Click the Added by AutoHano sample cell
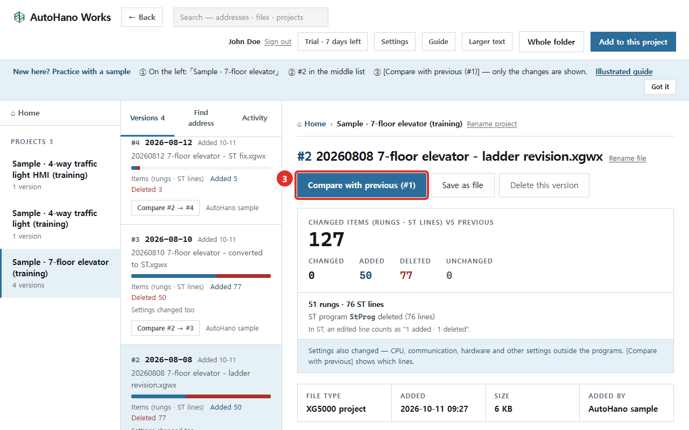This screenshot has width=689, height=430. [627, 403]
